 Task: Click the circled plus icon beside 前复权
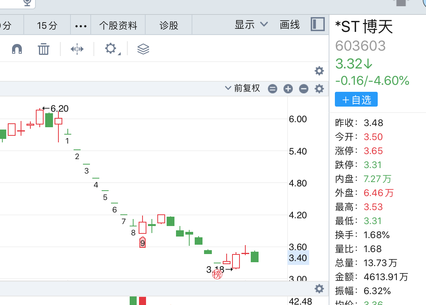288,89
